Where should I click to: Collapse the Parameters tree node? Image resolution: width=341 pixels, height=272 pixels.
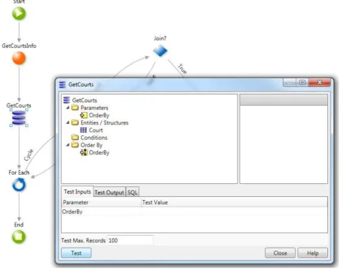68,108
